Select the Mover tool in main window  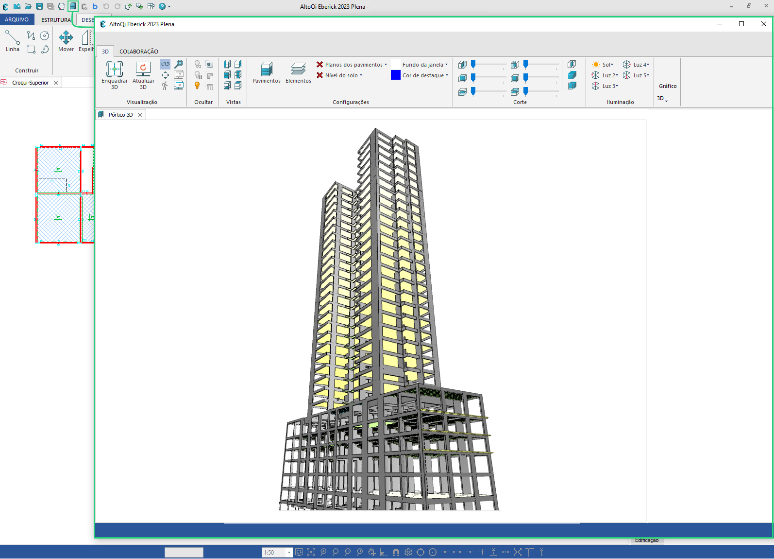click(x=66, y=41)
